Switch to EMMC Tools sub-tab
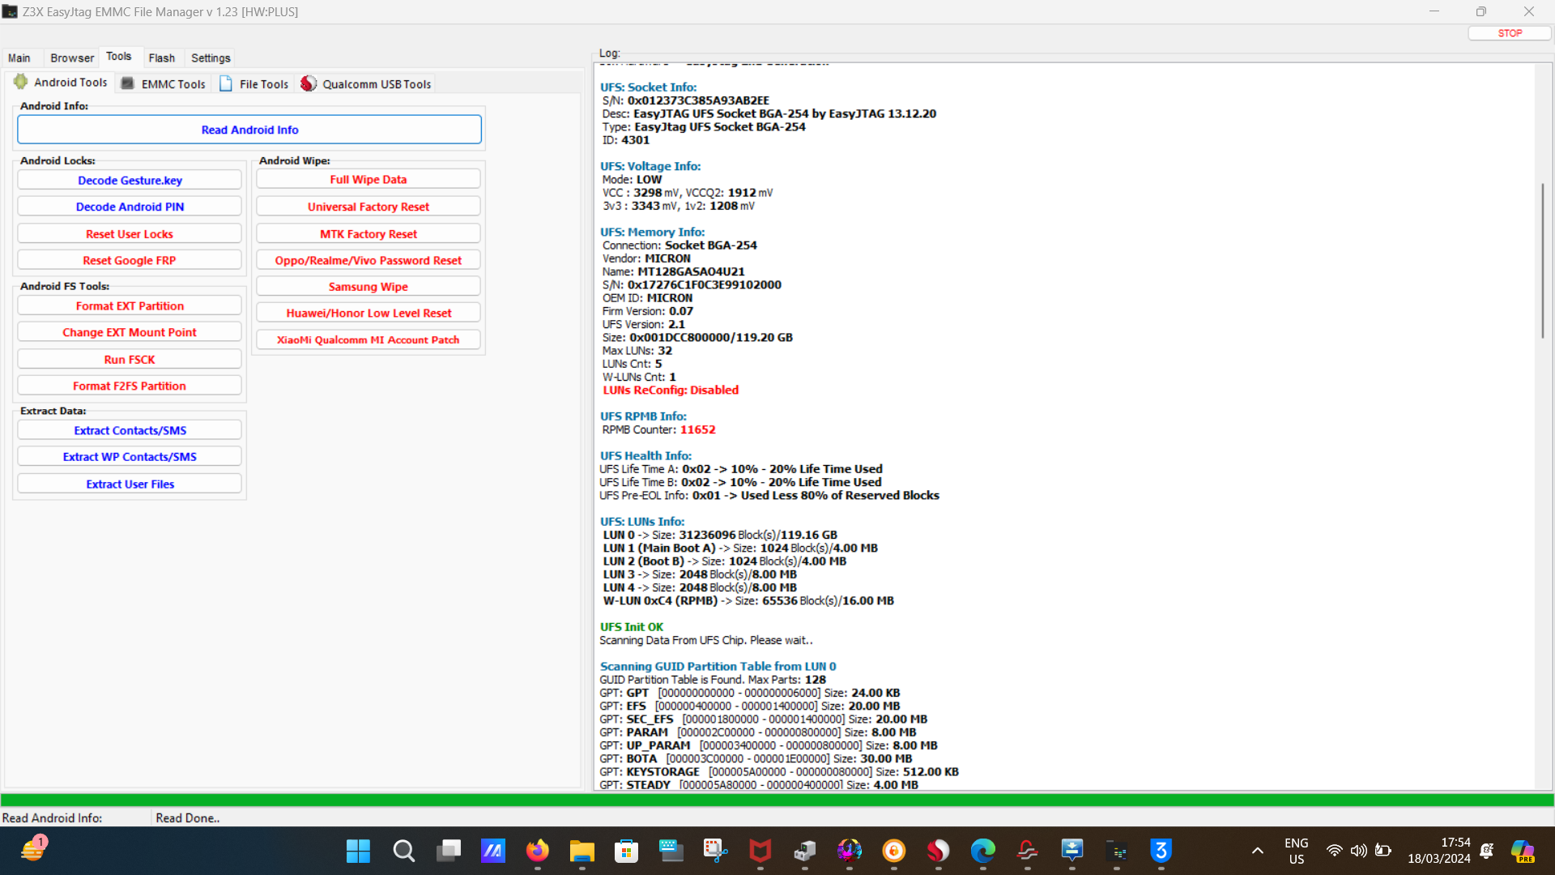Image resolution: width=1555 pixels, height=875 pixels. pyautogui.click(x=164, y=83)
